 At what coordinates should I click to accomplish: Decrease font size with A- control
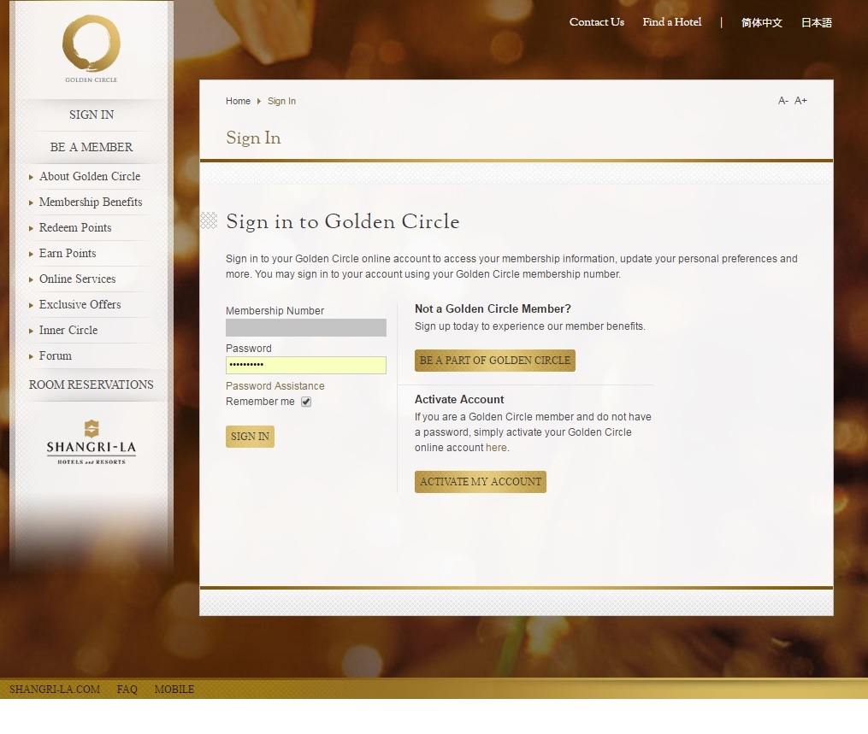(x=782, y=101)
